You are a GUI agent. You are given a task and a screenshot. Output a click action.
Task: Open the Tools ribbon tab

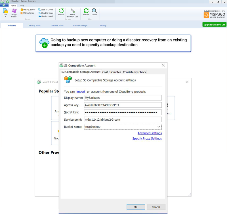coord(22,6)
